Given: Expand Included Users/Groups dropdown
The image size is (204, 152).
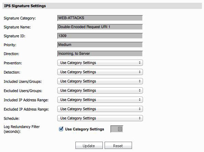Looking at the screenshot, I should 100,81.
